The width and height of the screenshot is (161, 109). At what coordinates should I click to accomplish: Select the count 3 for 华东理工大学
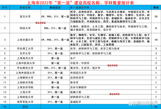tap(156, 48)
